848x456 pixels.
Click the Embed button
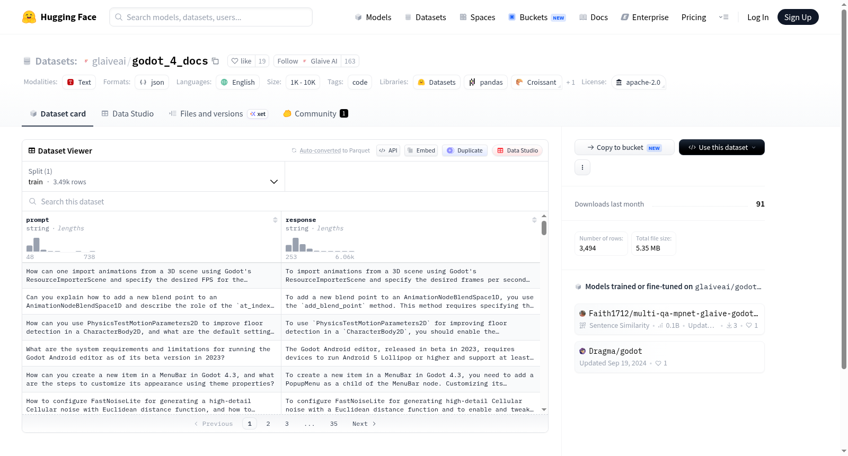coord(421,150)
